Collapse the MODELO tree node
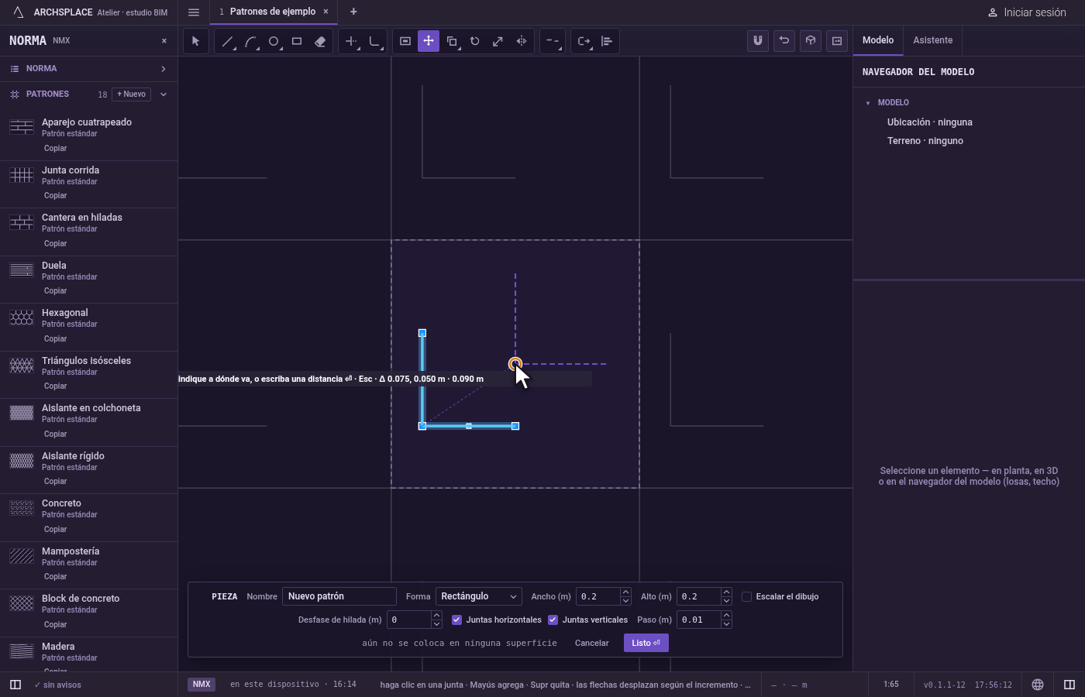Screen dimensions: 1085x697 click(x=868, y=103)
